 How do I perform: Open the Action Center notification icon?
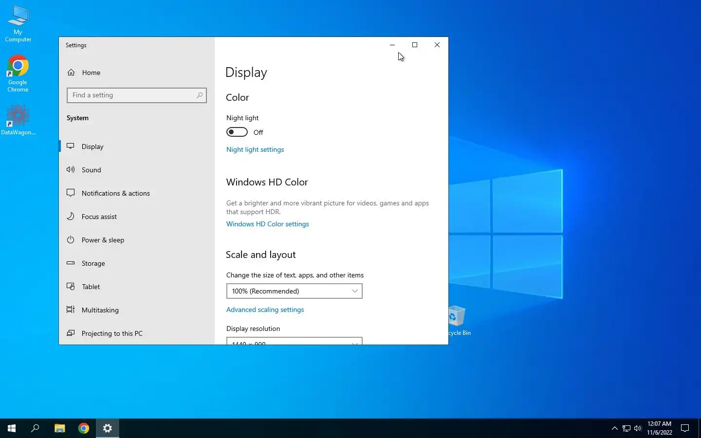point(685,428)
